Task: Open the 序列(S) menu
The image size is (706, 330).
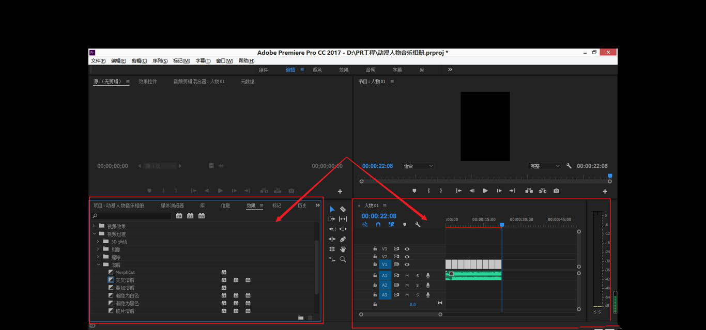Action: [160, 61]
